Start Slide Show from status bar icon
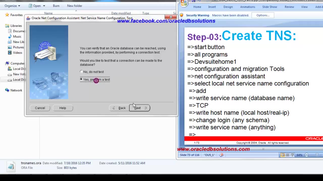323x181 pixels. click(x=292, y=155)
